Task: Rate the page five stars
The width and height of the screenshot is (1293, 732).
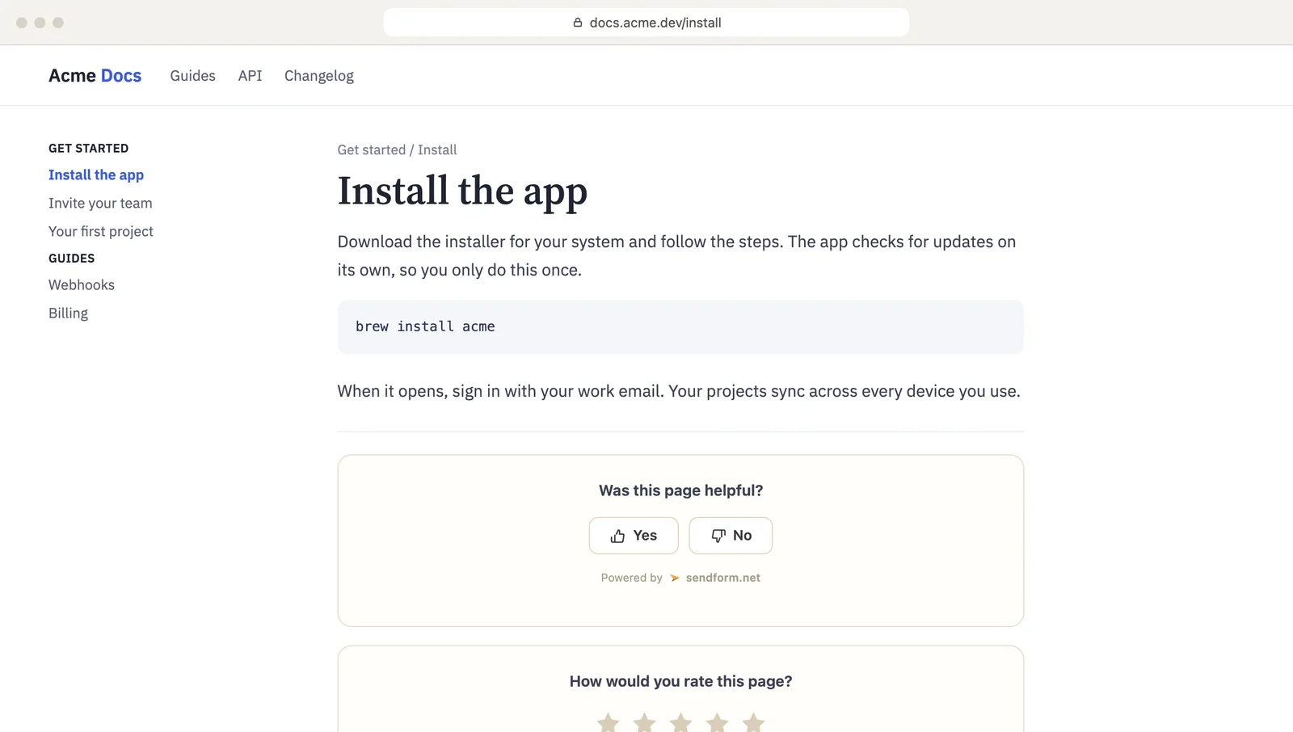Action: [x=753, y=722]
